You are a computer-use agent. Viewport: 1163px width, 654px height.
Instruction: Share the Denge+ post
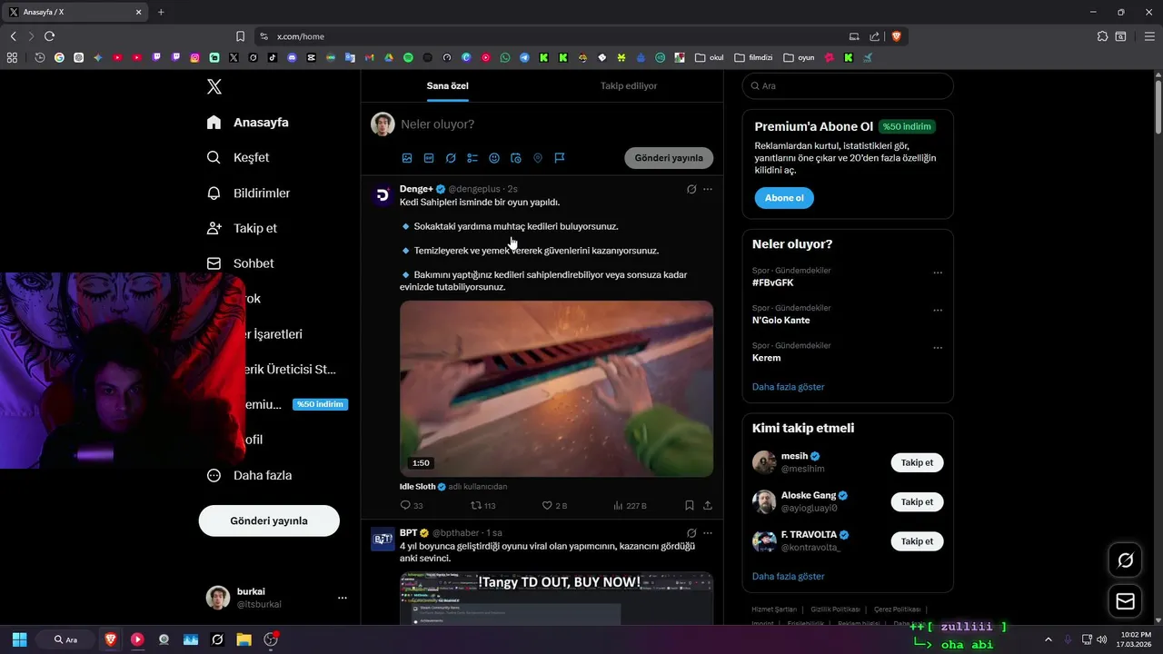click(x=708, y=505)
